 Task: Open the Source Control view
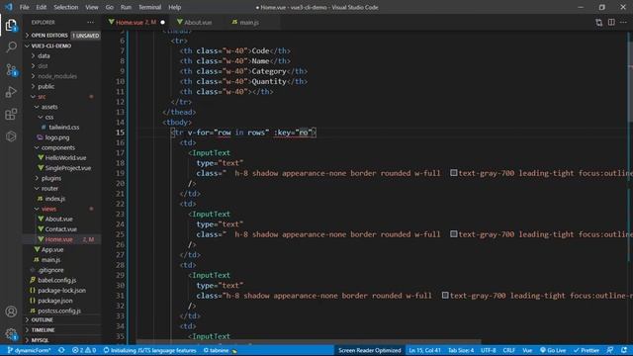pyautogui.click(x=11, y=69)
